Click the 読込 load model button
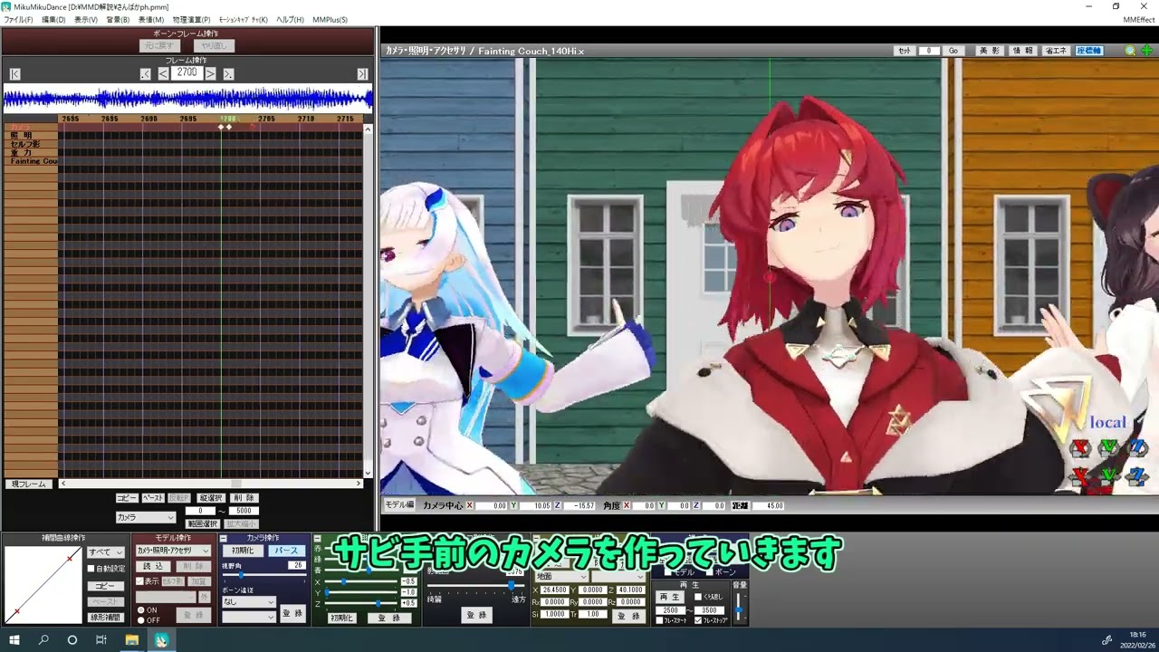The image size is (1159, 652). coord(153,566)
